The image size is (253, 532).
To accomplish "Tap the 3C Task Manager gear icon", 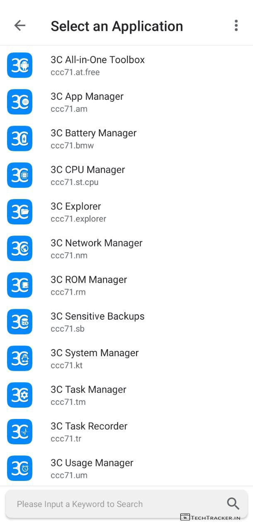I will [x=19, y=394].
